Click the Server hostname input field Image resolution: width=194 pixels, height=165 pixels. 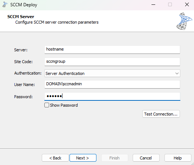[112, 50]
